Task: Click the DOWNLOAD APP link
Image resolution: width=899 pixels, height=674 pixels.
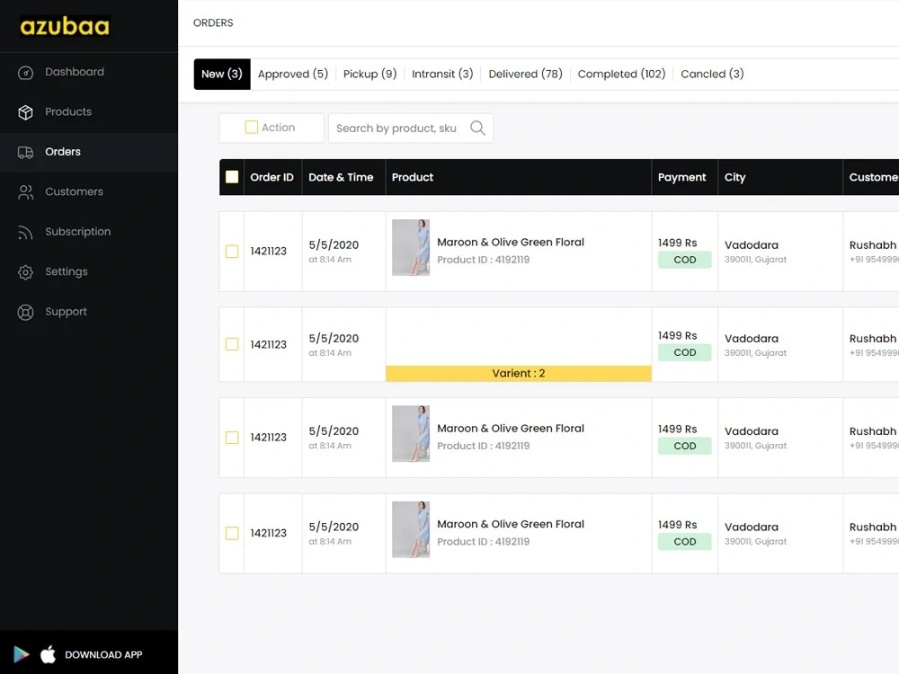Action: pyautogui.click(x=103, y=654)
